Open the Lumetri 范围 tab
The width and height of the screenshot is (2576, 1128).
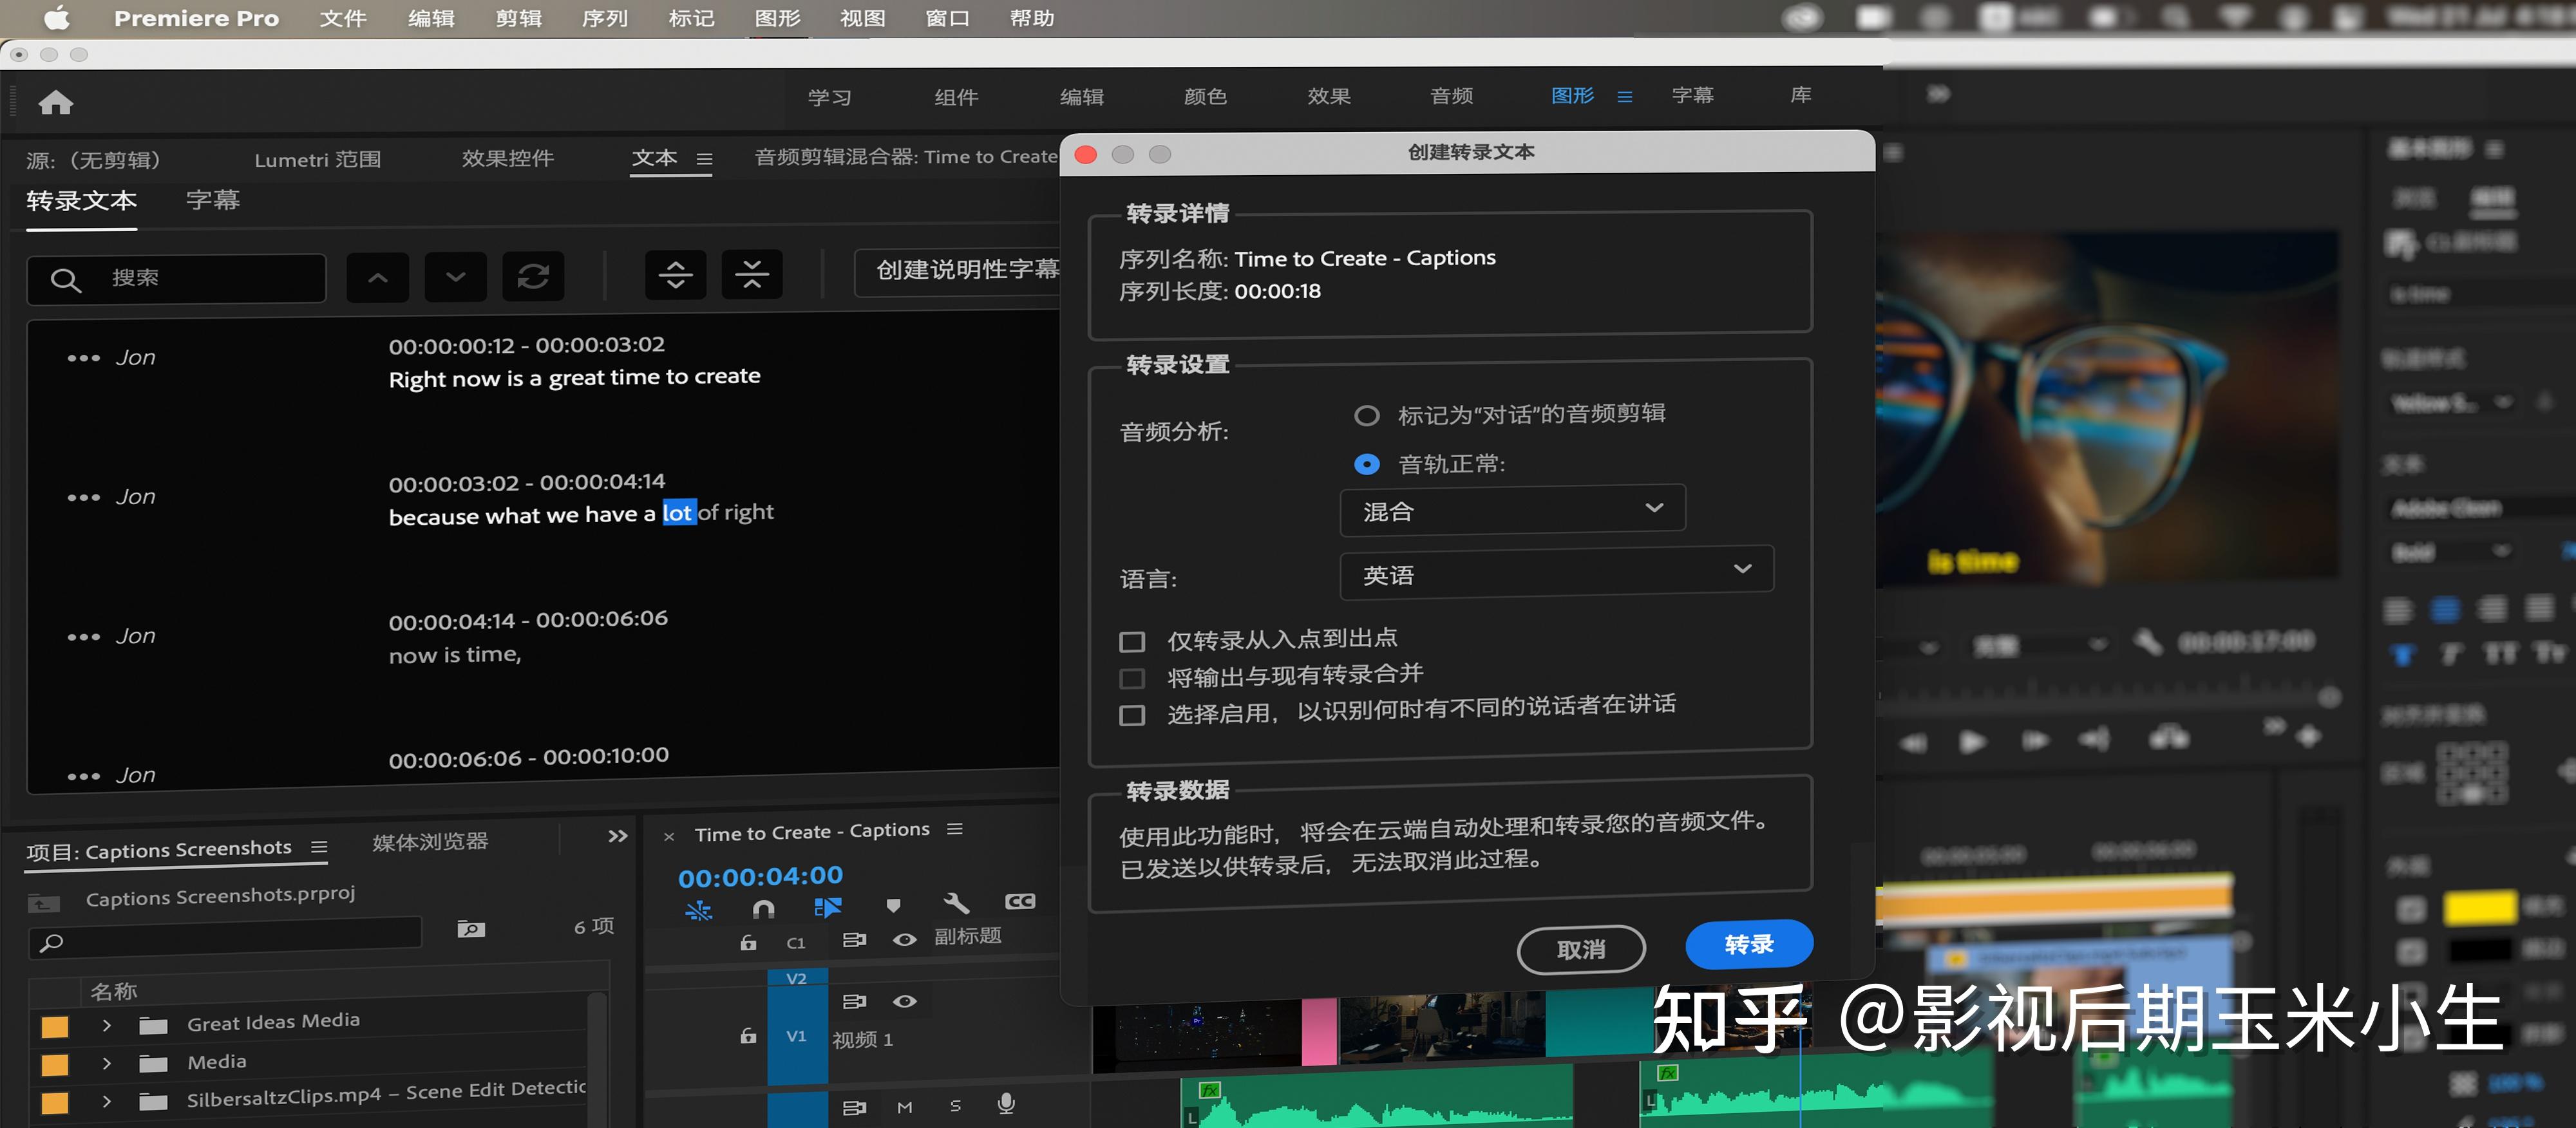317,160
